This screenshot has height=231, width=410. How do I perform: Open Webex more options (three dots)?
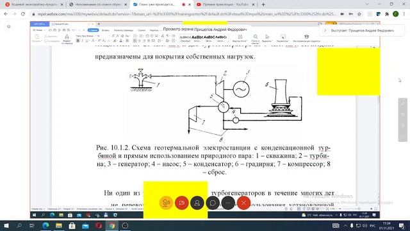(228, 203)
